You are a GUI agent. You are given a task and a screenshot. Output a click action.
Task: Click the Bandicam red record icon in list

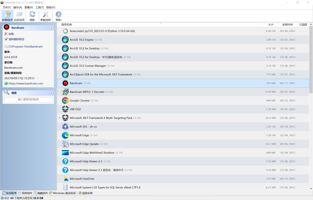(x=65, y=83)
